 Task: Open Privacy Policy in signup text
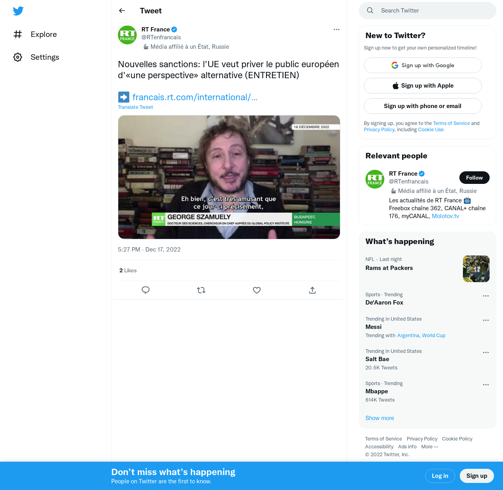pos(379,130)
